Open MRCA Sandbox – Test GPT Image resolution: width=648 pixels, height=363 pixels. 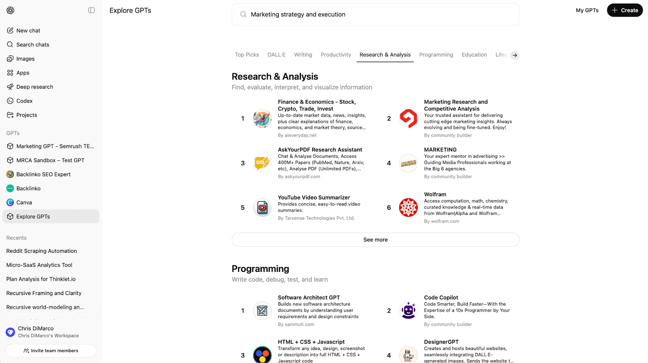51,160
